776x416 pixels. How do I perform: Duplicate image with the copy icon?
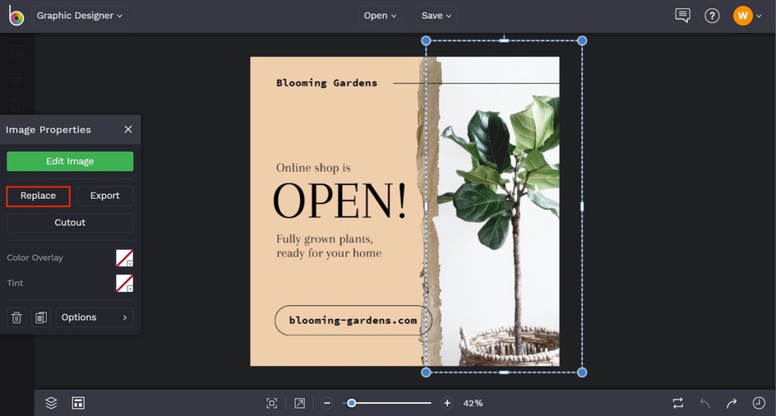click(41, 317)
